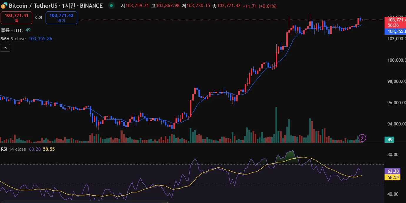The height and width of the screenshot is (203, 406).
Task: Click open value 시103,759.71
Action: [135, 6]
